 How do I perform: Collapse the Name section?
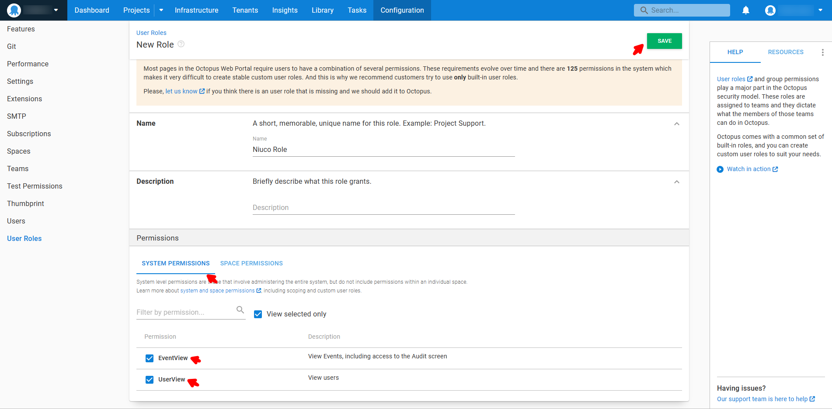[677, 124]
